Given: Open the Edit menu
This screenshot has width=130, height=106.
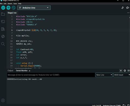Looking at the screenshot, I should click(5, 4).
